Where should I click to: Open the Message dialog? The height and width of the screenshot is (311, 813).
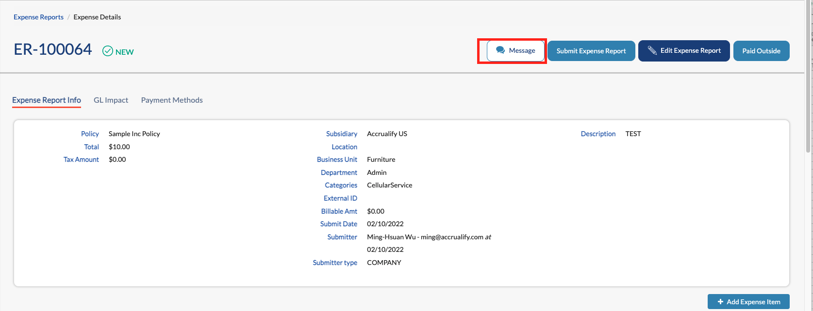coord(515,51)
